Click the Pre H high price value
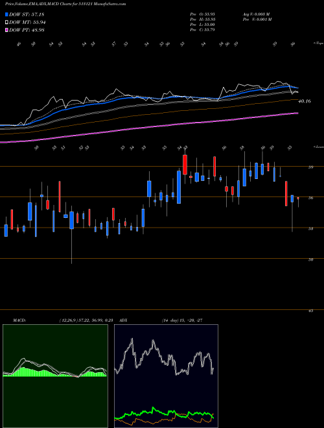This screenshot has width=324, height=428. pyautogui.click(x=203, y=19)
